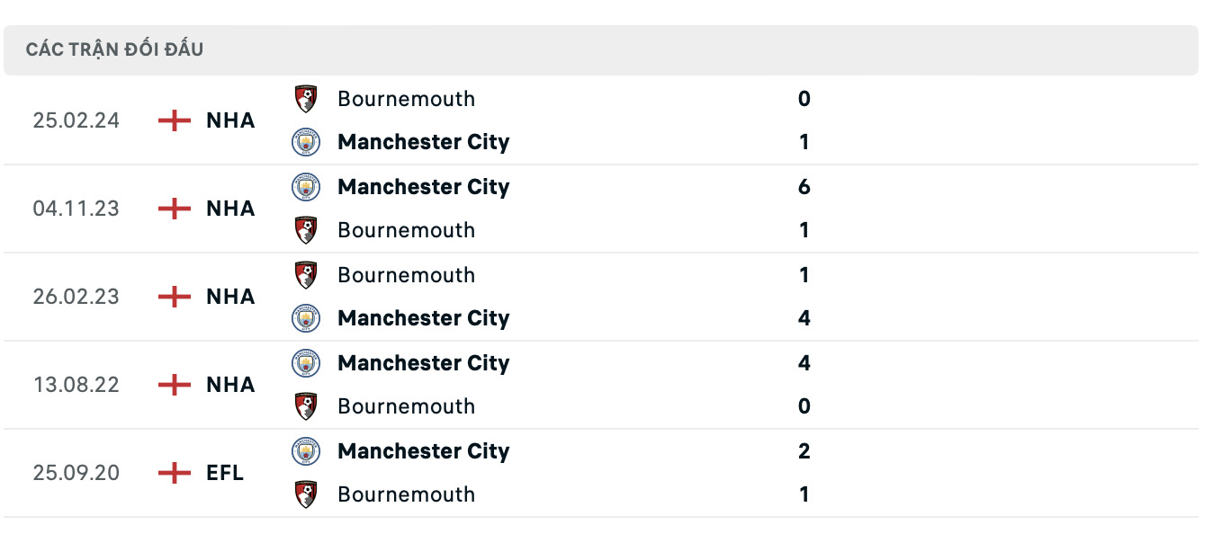Click the 'CÁC TRẬN ĐỐI ĐẦU' header

(x=114, y=49)
